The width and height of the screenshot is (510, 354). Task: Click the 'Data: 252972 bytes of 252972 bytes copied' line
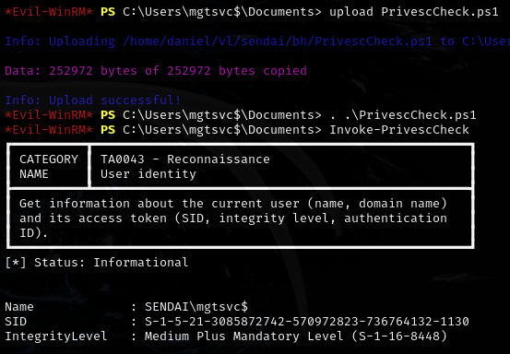pyautogui.click(x=156, y=71)
